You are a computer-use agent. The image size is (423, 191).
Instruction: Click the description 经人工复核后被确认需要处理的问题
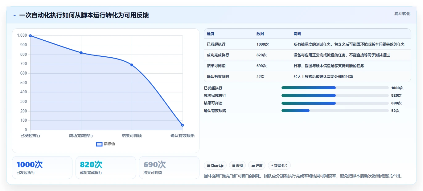click(x=323, y=77)
